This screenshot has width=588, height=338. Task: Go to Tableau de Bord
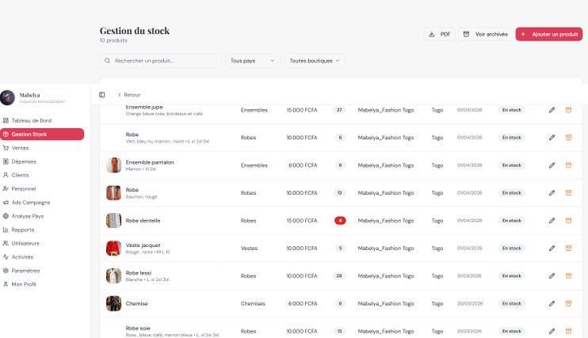click(31, 120)
